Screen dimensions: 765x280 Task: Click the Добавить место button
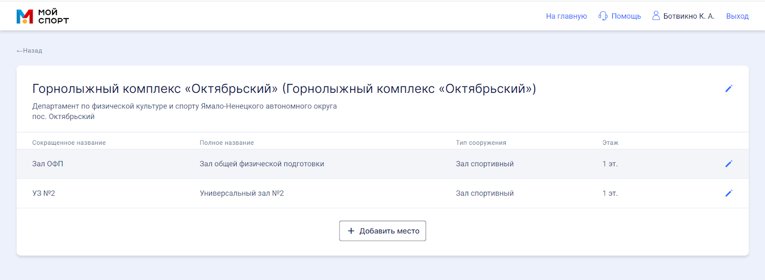382,231
